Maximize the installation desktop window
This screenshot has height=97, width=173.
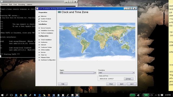[x=130, y=9]
